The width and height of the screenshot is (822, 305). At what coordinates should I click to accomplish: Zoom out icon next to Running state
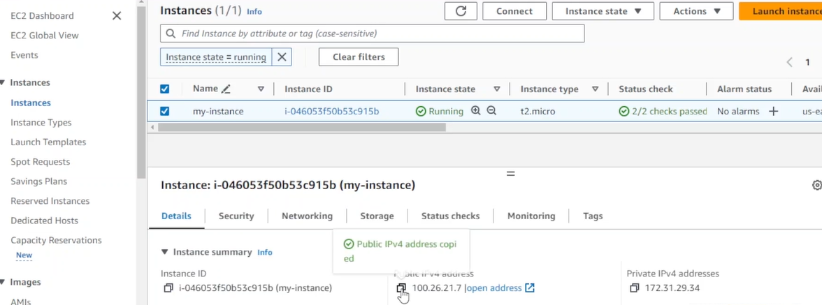[x=491, y=111]
